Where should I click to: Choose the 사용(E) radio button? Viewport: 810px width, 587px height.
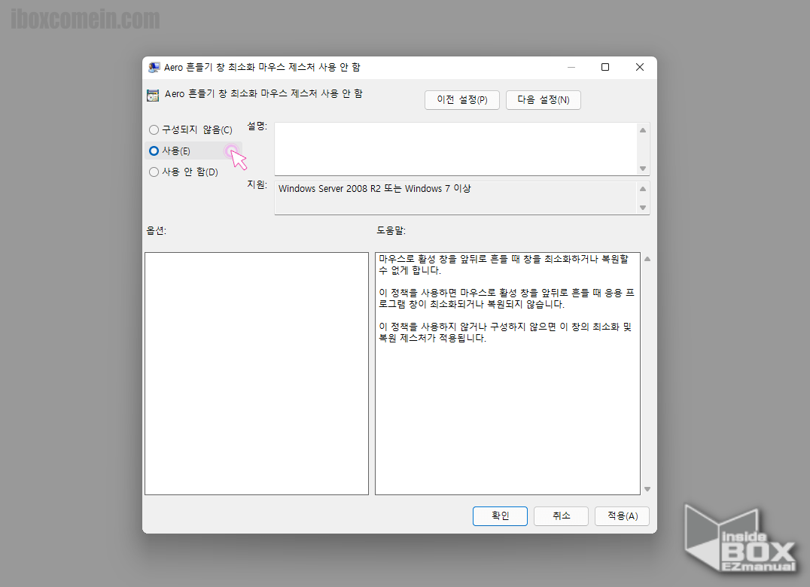154,151
